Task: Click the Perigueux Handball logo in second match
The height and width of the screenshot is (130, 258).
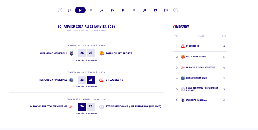Action: coord(71,80)
